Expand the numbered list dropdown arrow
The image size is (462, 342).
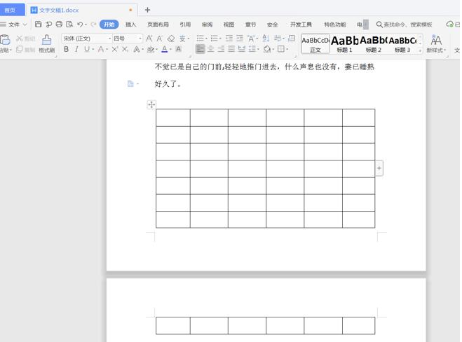(220, 39)
